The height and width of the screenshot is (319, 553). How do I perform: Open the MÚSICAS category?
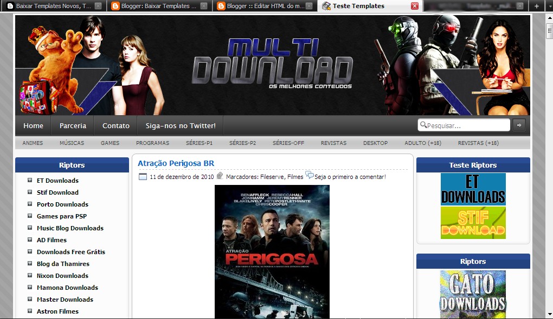[72, 143]
